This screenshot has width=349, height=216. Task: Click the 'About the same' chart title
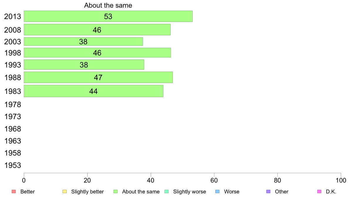click(108, 5)
